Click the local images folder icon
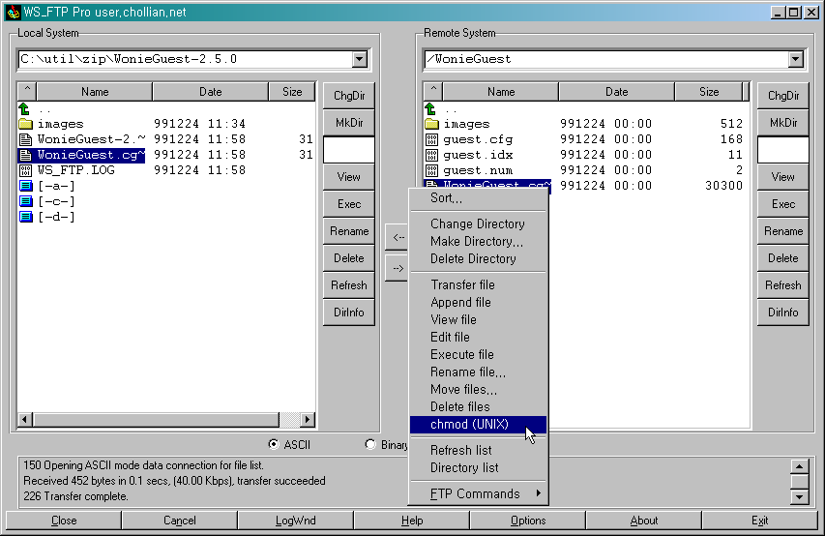 (x=25, y=124)
